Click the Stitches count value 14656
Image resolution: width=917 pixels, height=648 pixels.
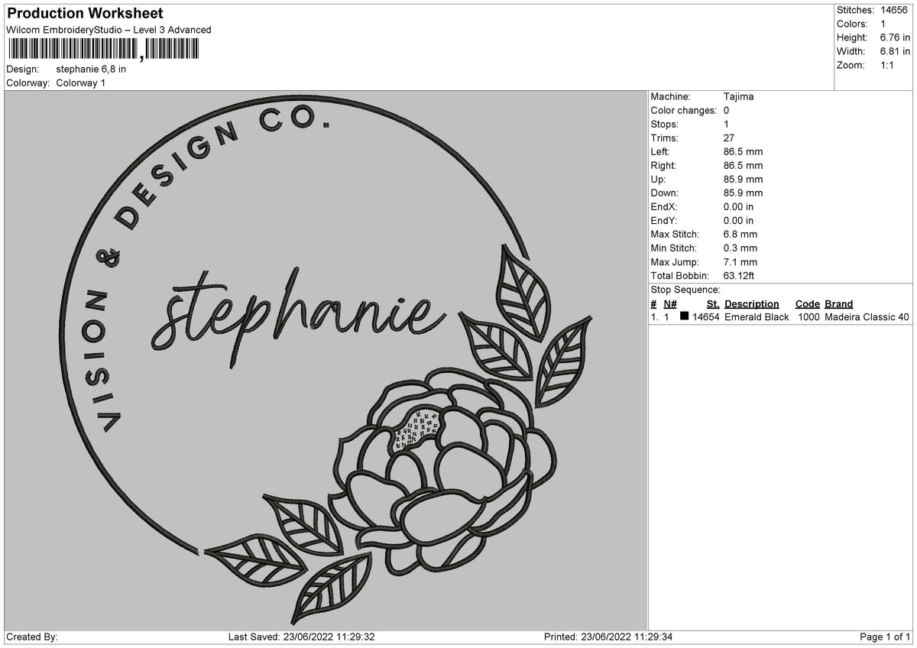click(893, 10)
